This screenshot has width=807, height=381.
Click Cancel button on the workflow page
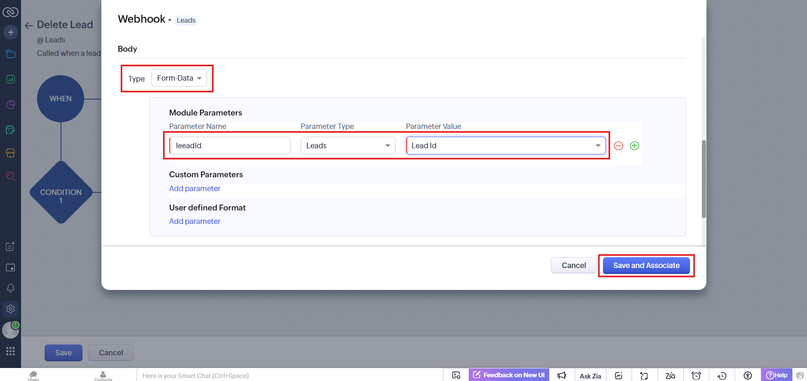(111, 353)
